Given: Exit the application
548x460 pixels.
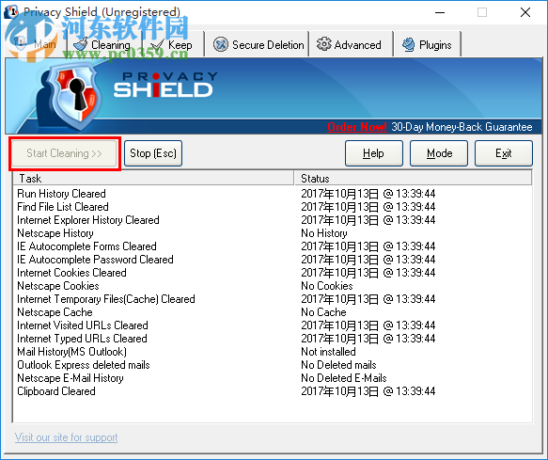Looking at the screenshot, I should coord(504,153).
